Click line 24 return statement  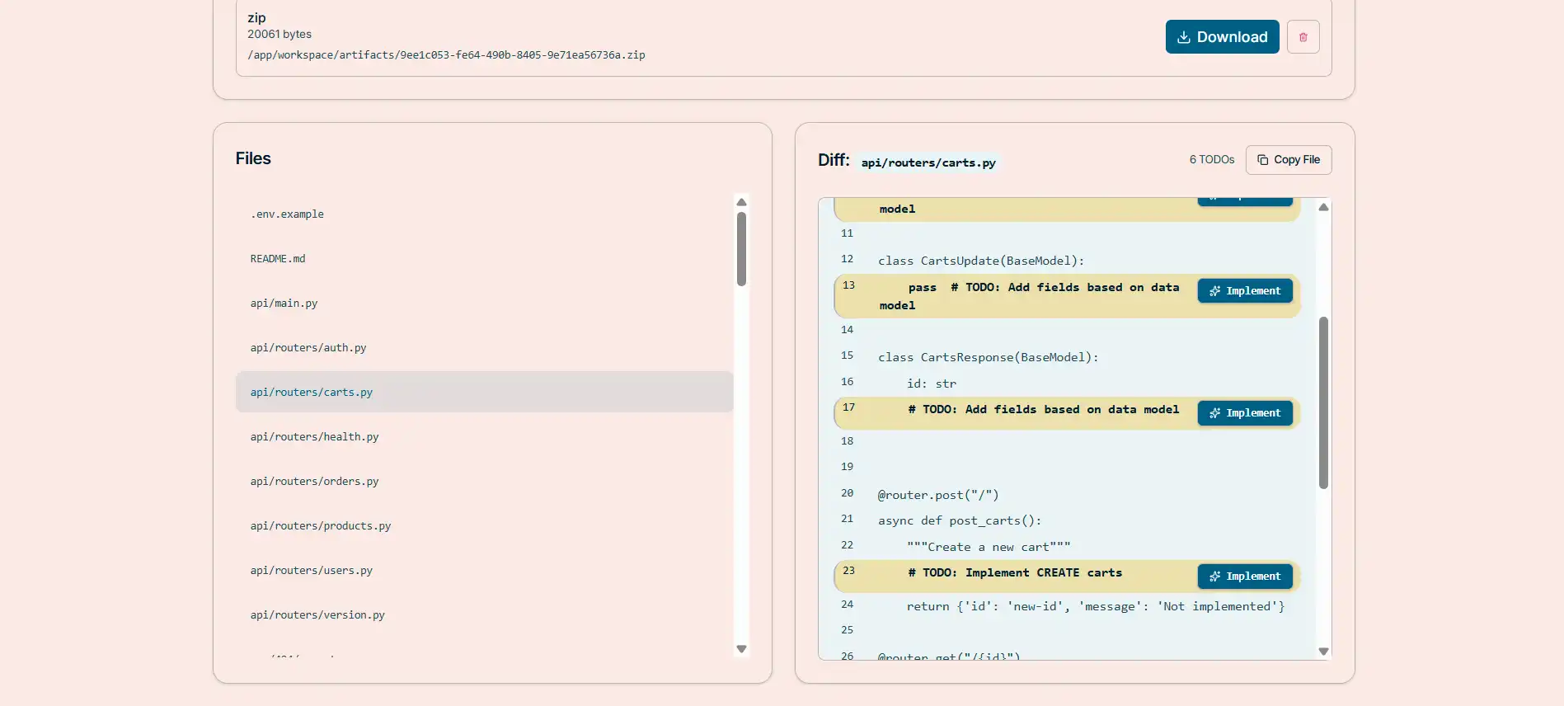1096,606
